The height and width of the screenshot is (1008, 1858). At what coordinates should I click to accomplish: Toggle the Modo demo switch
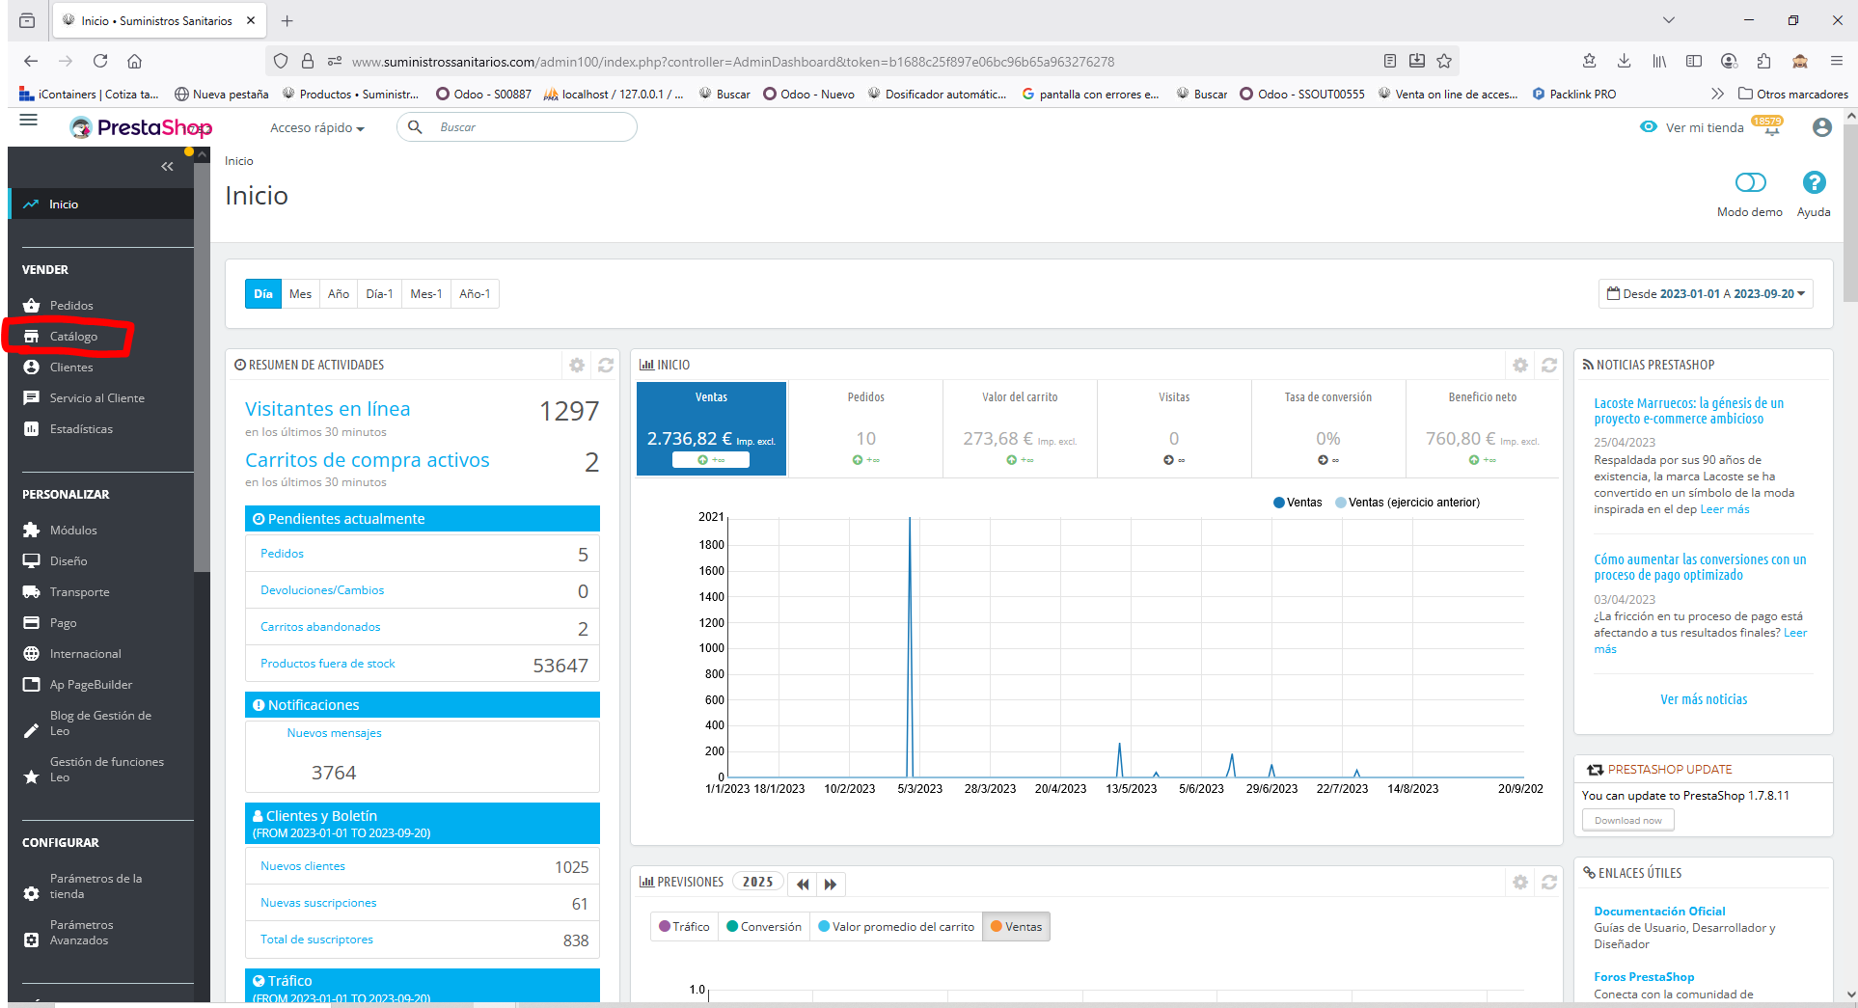point(1749,183)
